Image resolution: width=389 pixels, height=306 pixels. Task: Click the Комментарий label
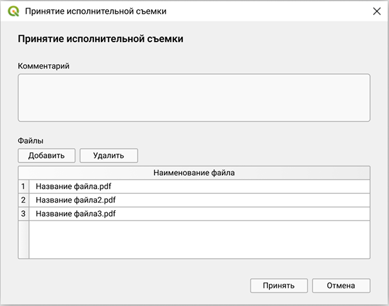tap(43, 65)
